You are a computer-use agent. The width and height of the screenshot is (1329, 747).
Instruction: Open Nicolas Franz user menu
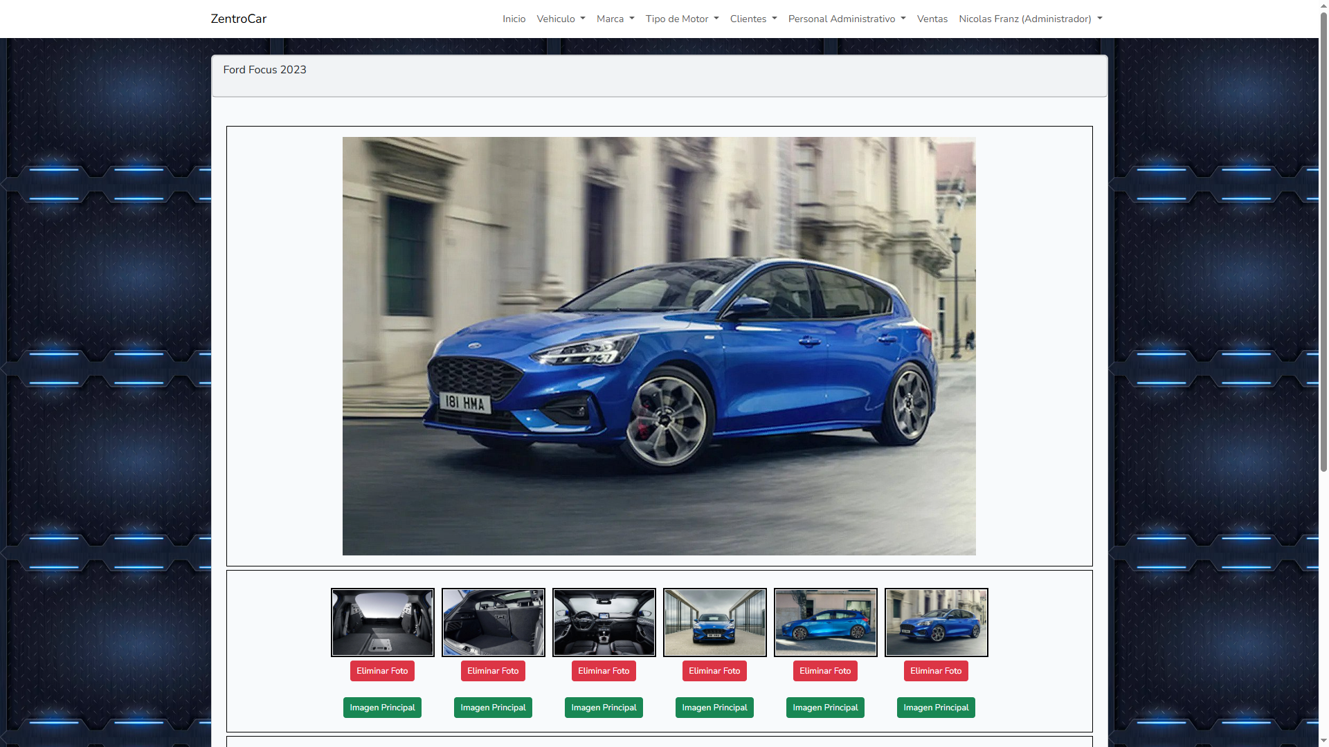1030,19
